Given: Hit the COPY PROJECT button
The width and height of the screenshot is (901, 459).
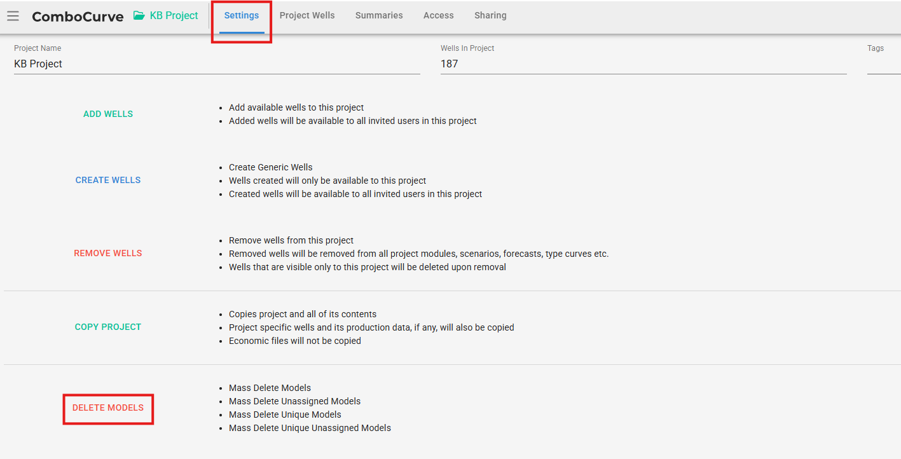Looking at the screenshot, I should tap(108, 327).
